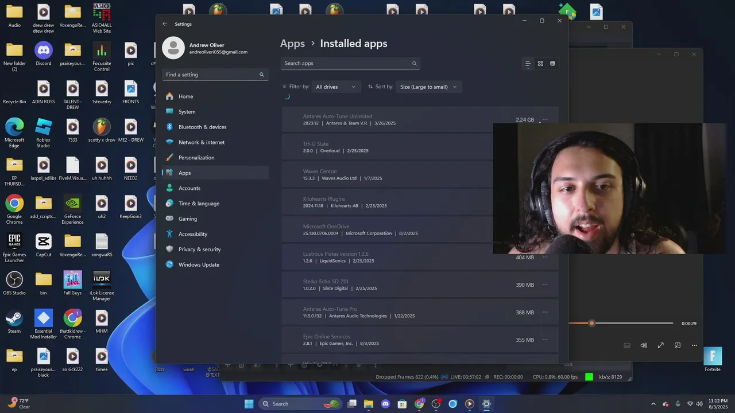This screenshot has height=413, width=735.
Task: Show hidden system tray icons
Action: pos(653,404)
